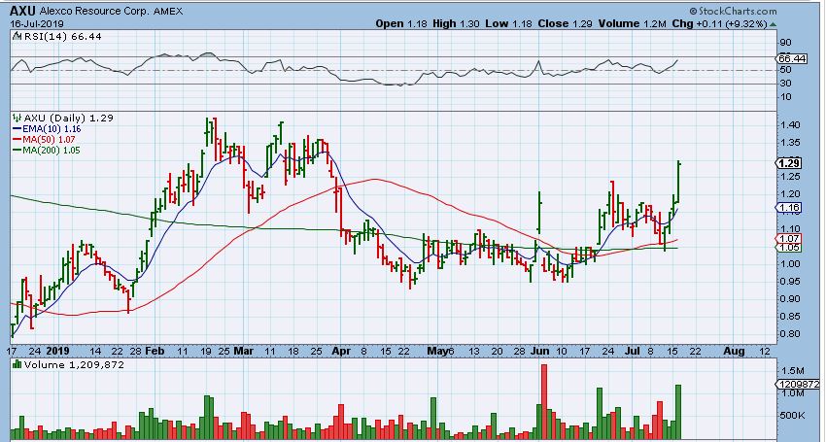The image size is (826, 442).
Task: Click the green up-arrow beside the change
Action: point(773,24)
